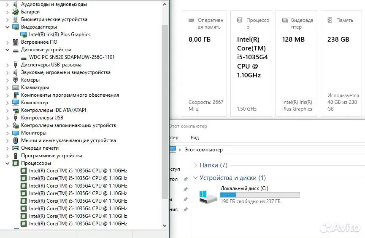This screenshot has width=365, height=238.
Task: Click the Видеоадаптеры display adapter icon
Action: (x=15, y=27)
